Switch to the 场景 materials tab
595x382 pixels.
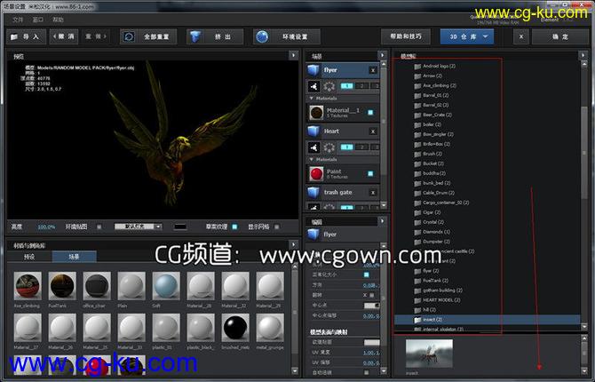[74, 257]
